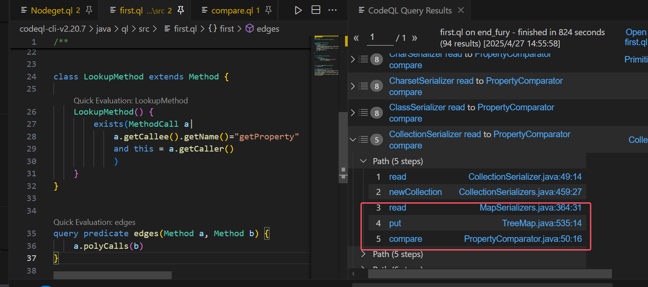
Task: Select path step 5 compare
Action: (405, 239)
